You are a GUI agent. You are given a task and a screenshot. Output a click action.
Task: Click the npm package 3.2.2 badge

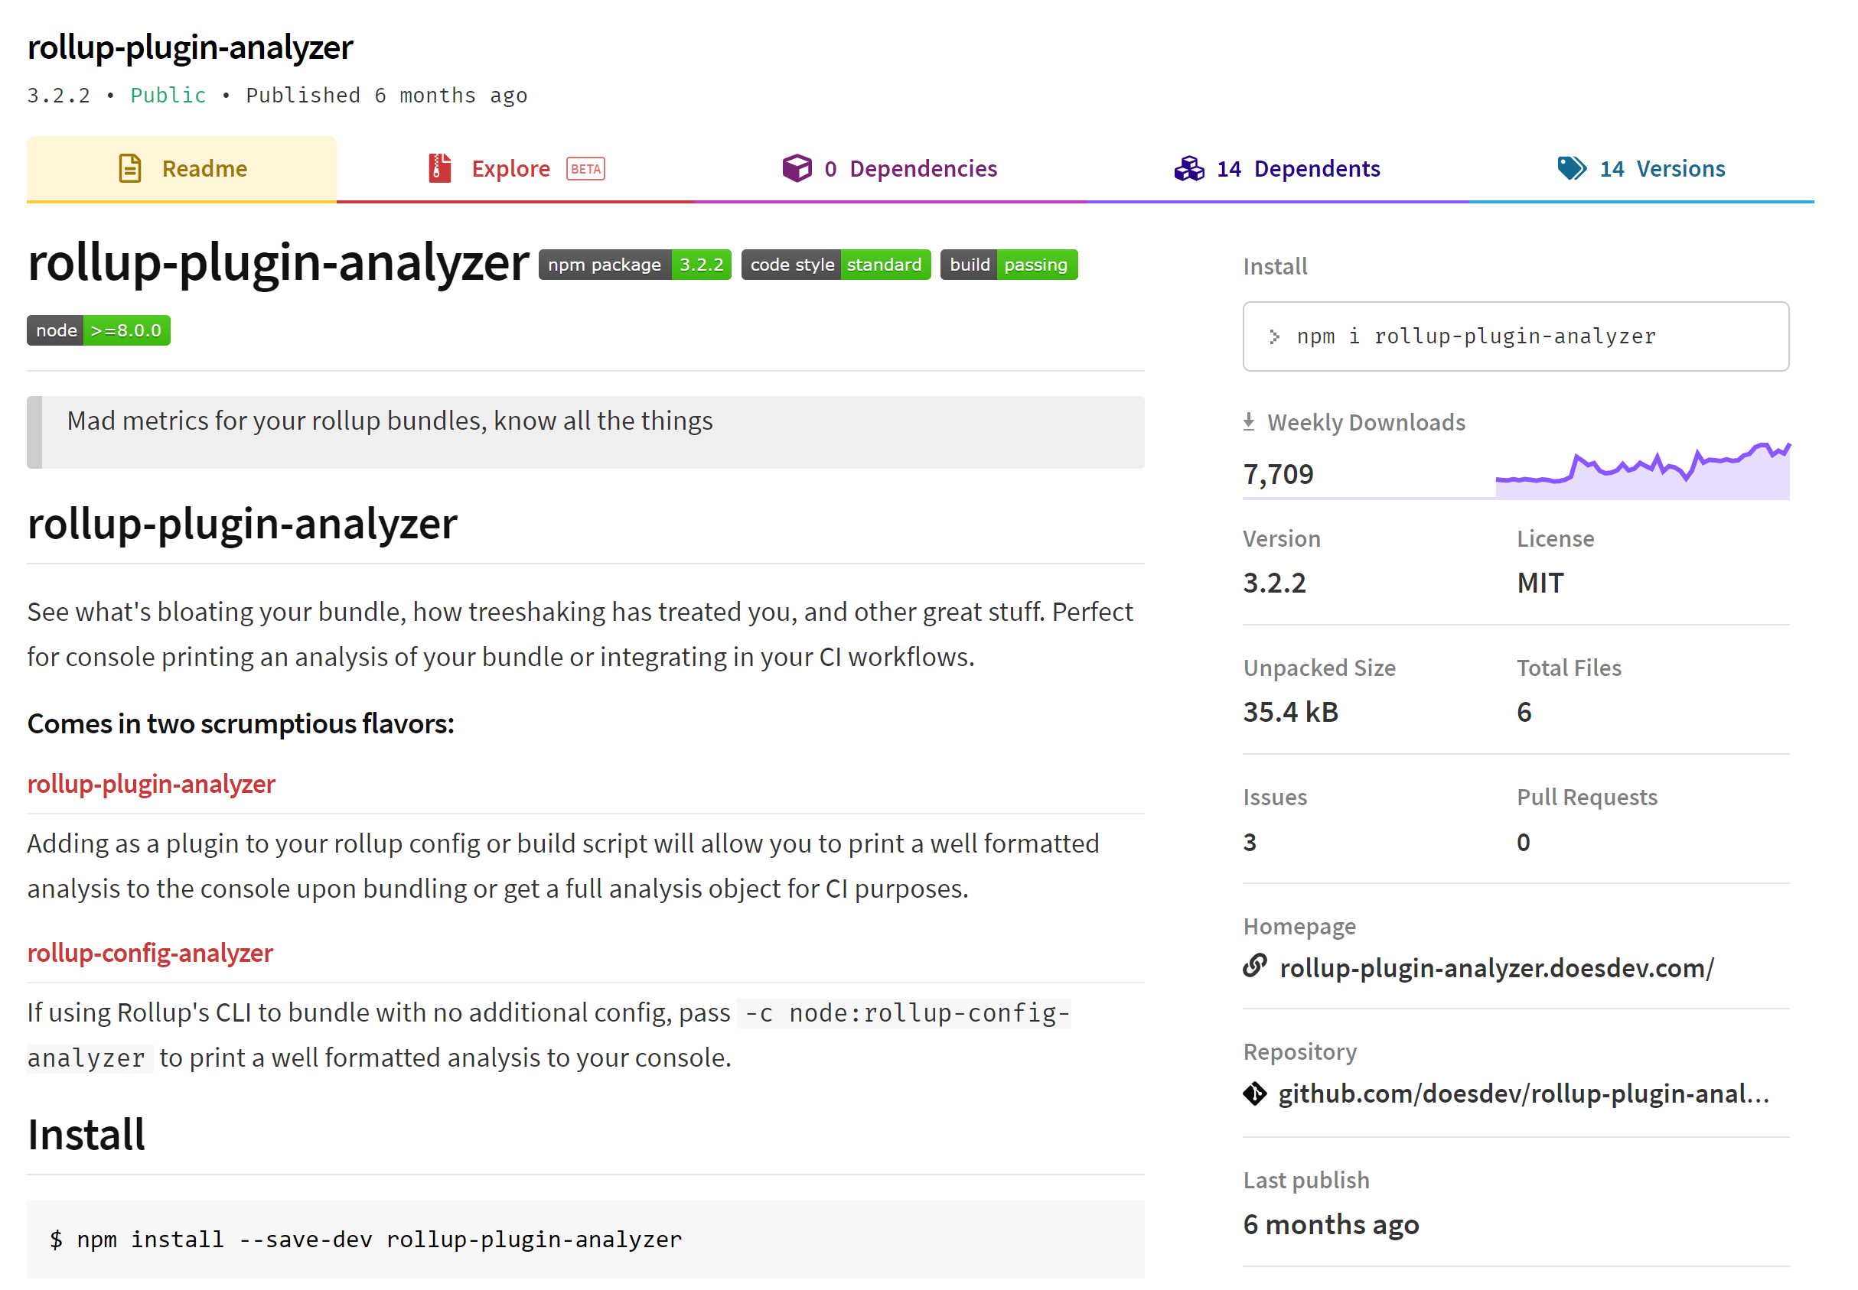pyautogui.click(x=635, y=265)
